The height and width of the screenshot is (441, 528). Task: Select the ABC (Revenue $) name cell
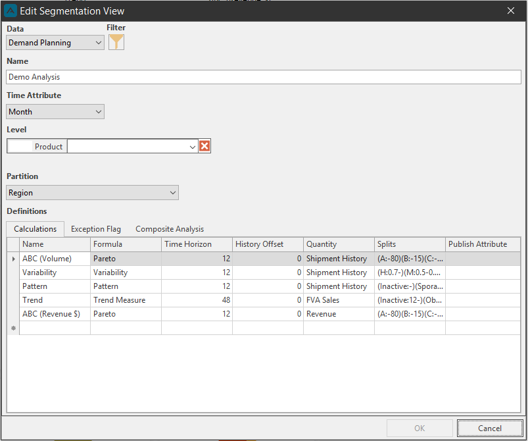click(x=55, y=314)
